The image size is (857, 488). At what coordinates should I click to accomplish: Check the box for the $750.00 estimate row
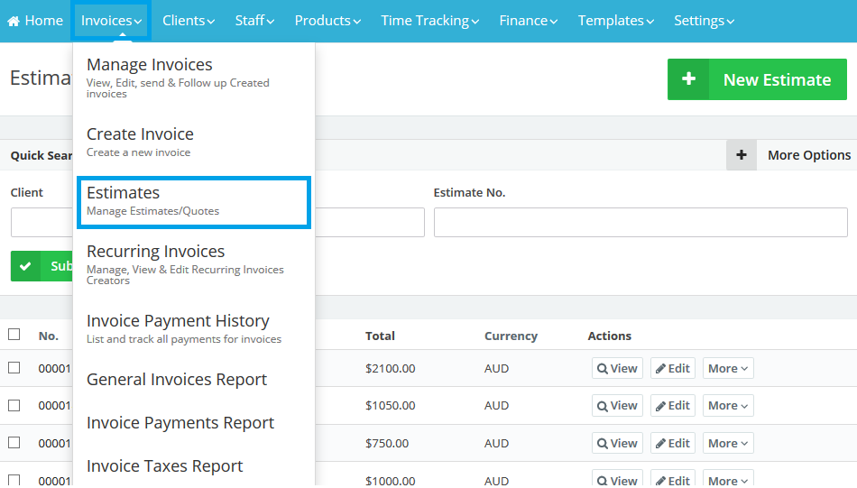coord(14,443)
